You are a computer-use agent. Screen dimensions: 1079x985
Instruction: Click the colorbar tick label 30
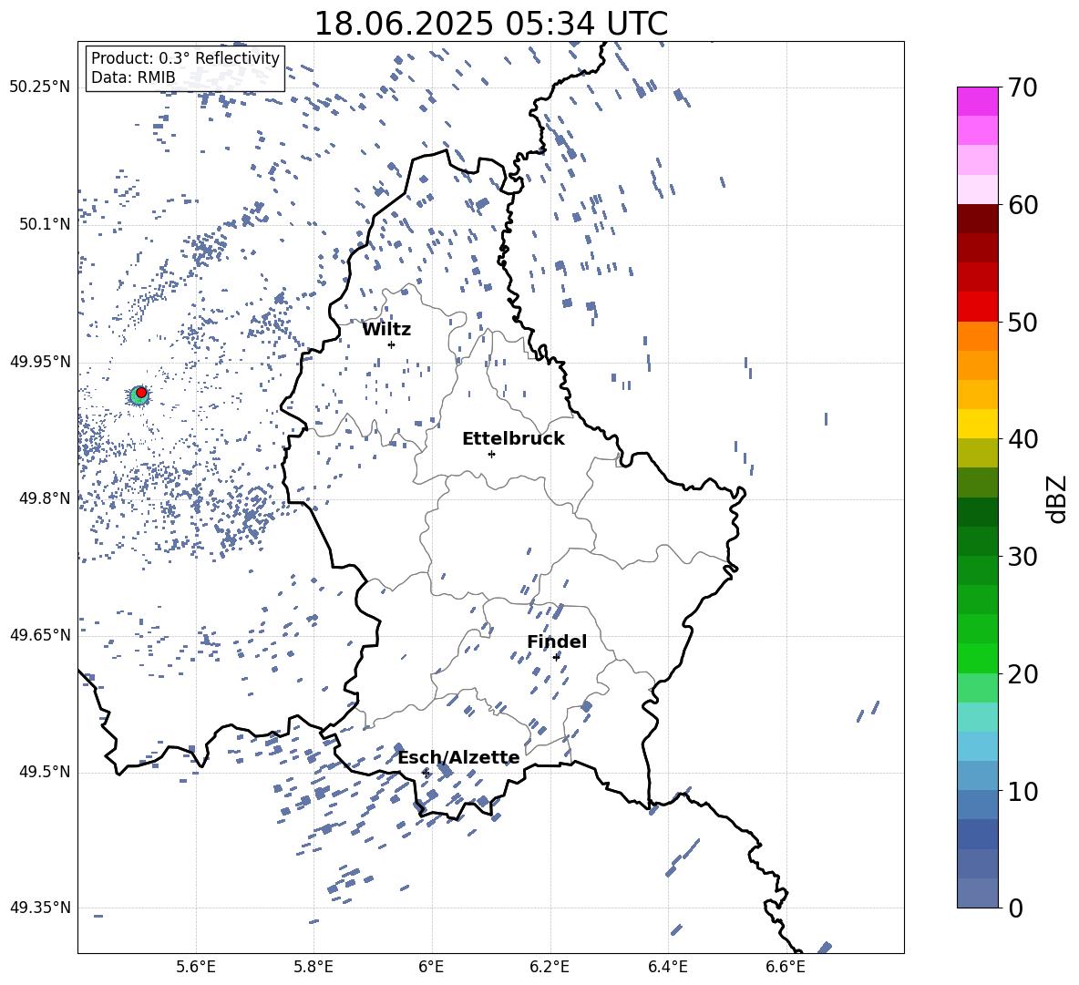click(x=1023, y=557)
